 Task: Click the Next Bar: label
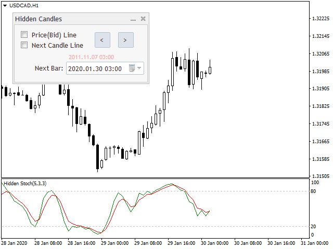coord(49,68)
